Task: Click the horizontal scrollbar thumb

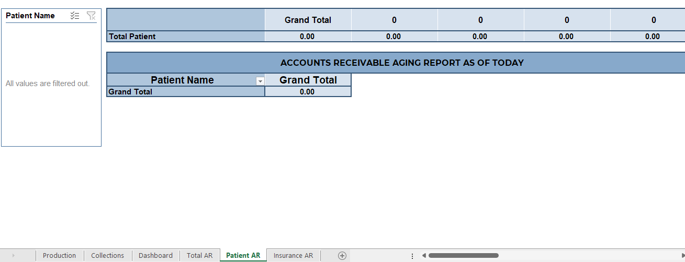Action: click(x=463, y=256)
